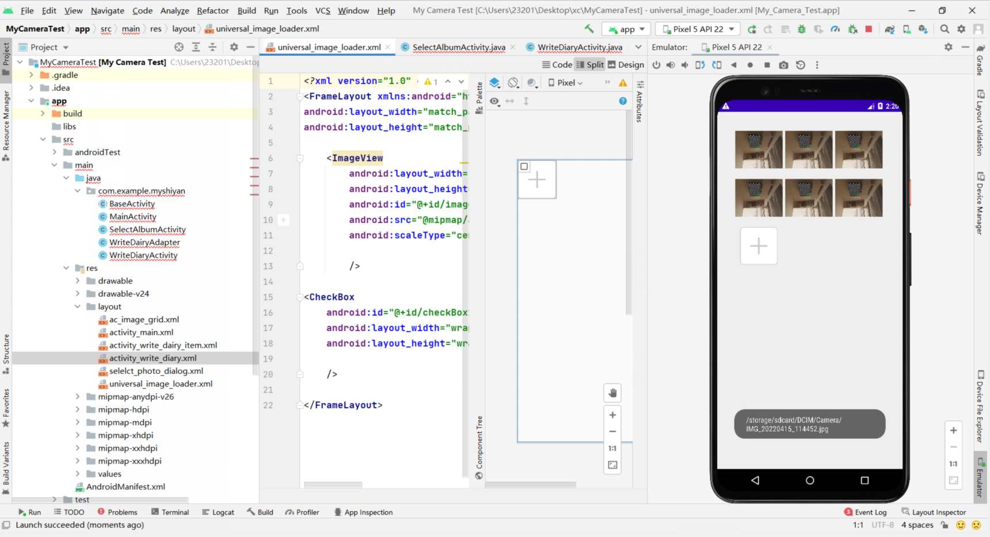Toggle the design view options eye icon

[x=494, y=101]
